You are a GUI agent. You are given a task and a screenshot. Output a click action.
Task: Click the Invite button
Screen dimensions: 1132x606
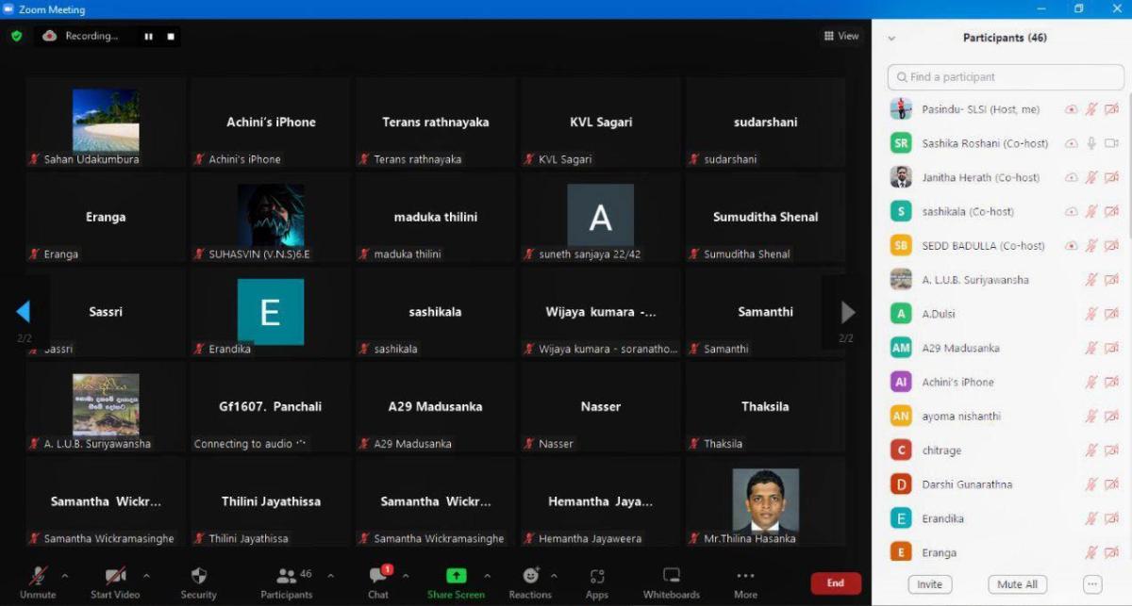[x=929, y=584]
